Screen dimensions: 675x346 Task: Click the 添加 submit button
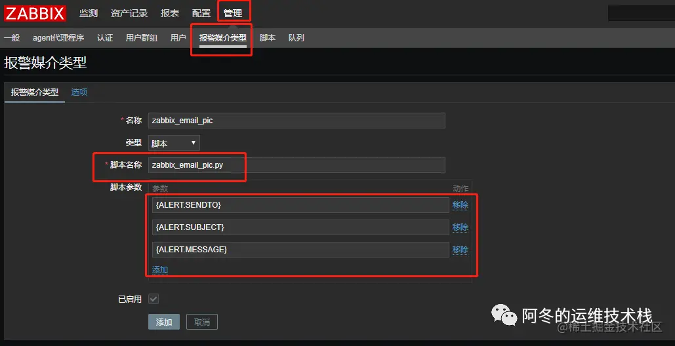[x=164, y=322]
